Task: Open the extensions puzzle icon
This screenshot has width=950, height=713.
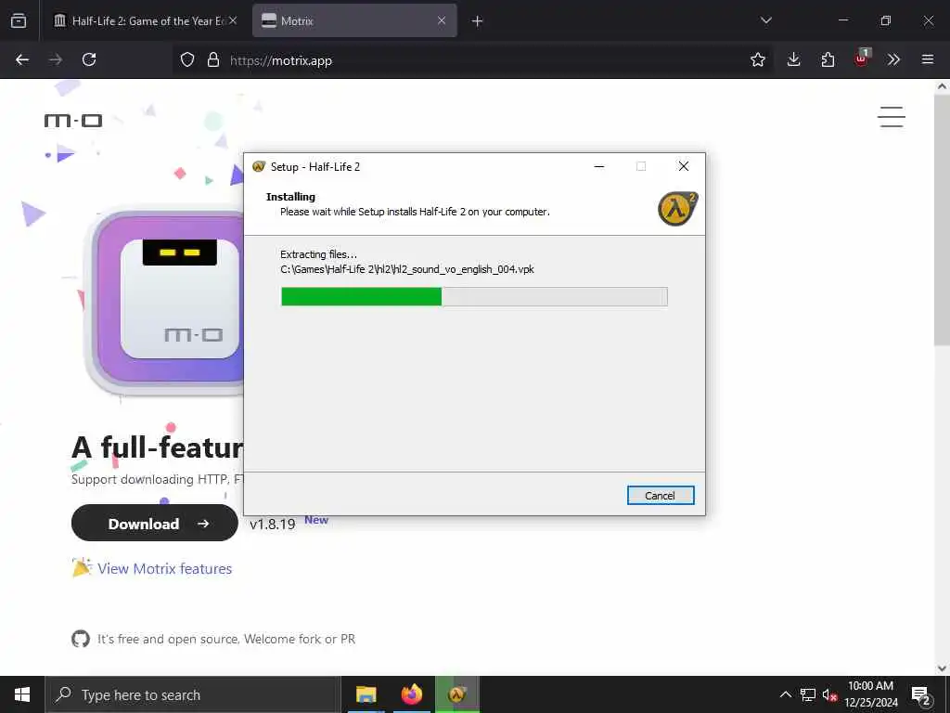Action: coord(828,59)
